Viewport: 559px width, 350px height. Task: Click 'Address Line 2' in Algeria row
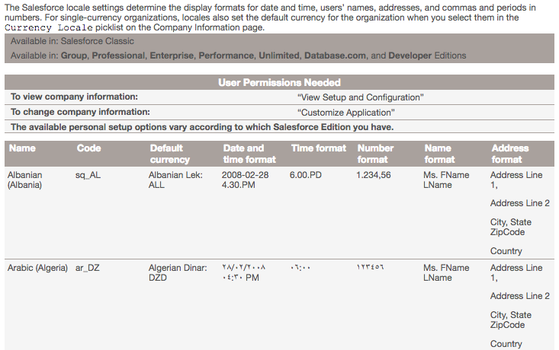[x=520, y=296]
